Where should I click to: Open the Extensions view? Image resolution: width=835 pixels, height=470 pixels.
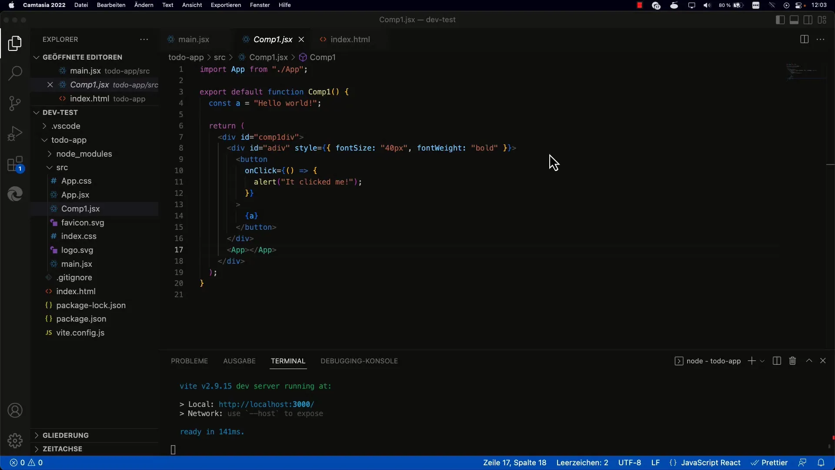pos(15,164)
